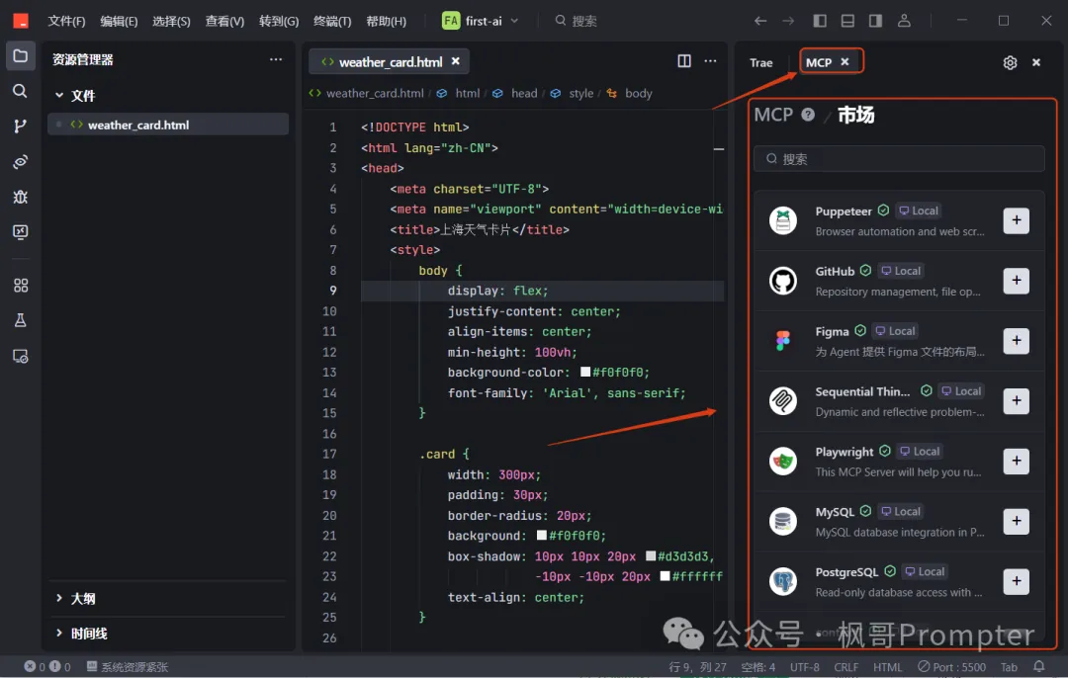This screenshot has width=1068, height=678.
Task: Open the Extensions view icon
Action: [20, 286]
